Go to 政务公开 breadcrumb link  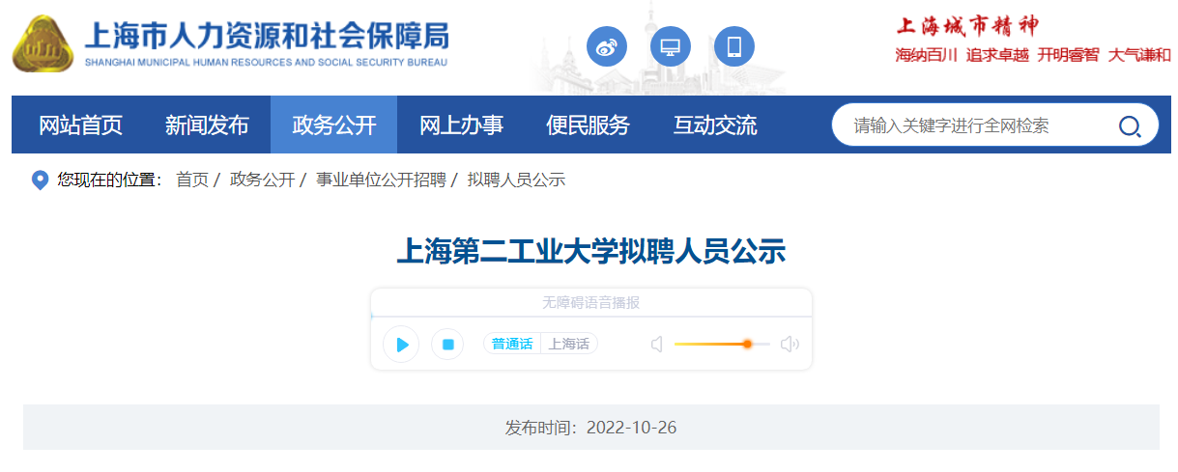pyautogui.click(x=262, y=180)
